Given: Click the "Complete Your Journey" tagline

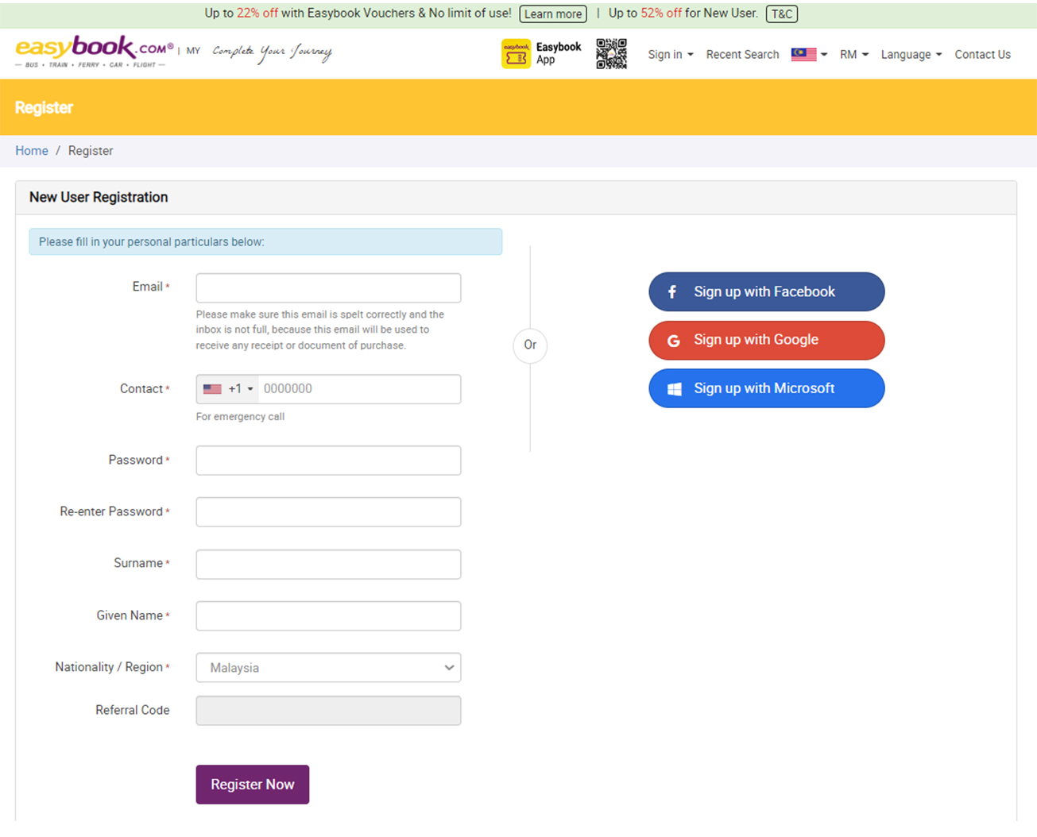Looking at the screenshot, I should click(272, 52).
